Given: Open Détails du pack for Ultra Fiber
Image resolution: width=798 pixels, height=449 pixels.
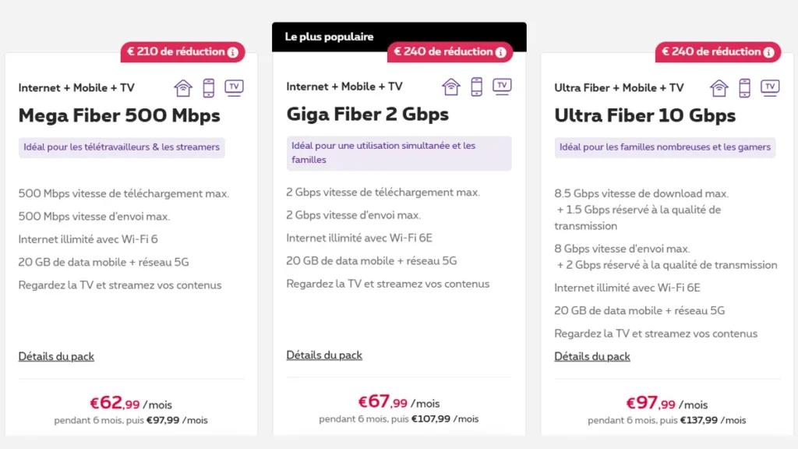Looking at the screenshot, I should (592, 356).
